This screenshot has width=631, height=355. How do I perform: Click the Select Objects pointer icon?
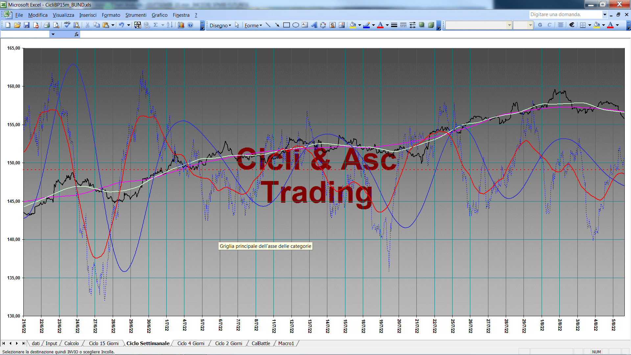pos(237,25)
